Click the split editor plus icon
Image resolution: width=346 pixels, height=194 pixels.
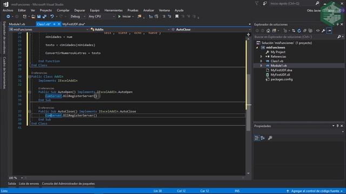click(x=248, y=34)
